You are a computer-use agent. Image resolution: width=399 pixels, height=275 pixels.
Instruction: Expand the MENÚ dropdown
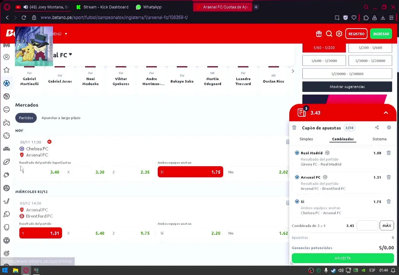tap(60, 34)
